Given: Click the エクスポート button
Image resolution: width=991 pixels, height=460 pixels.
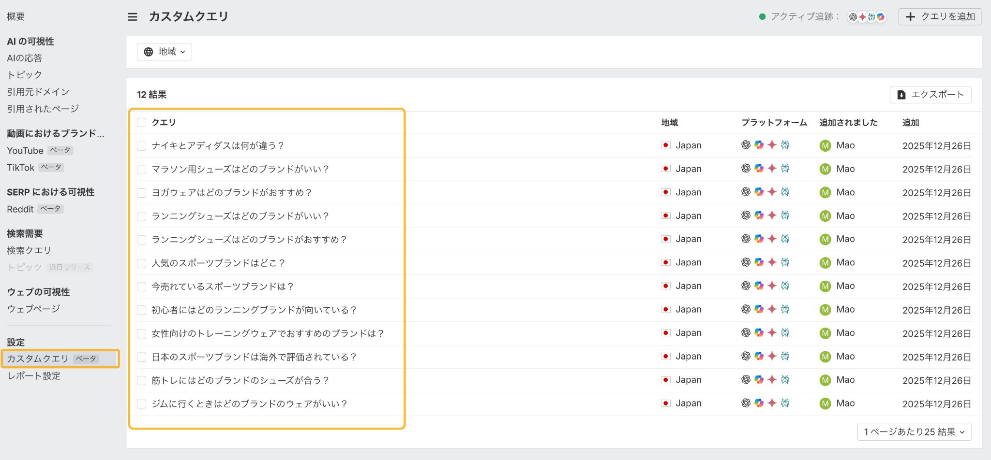Looking at the screenshot, I should (x=930, y=95).
